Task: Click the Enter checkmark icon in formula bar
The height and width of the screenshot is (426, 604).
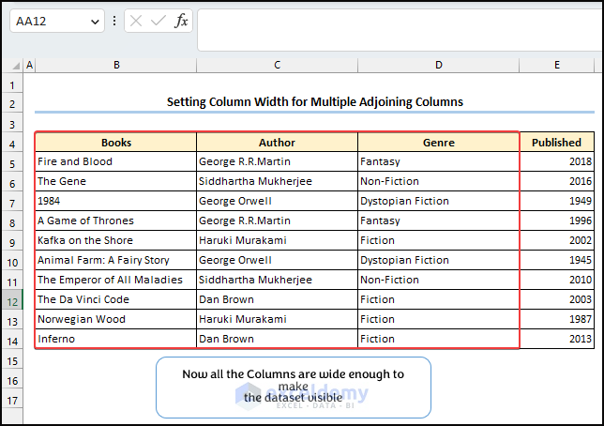Action: (159, 21)
